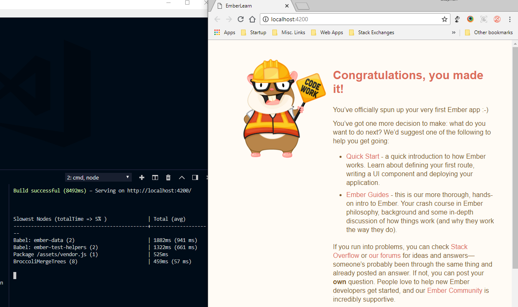Screen dimensions: 518x307
Task: Reload the localhost page
Action: coord(241,19)
